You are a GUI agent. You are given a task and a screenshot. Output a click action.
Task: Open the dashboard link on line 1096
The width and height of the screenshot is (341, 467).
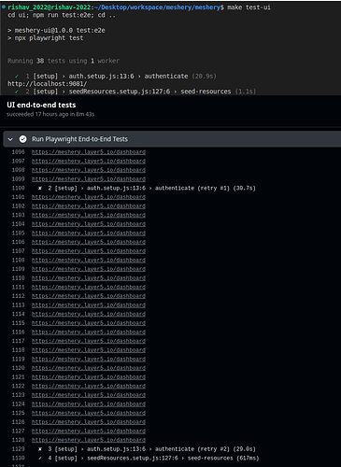click(89, 152)
